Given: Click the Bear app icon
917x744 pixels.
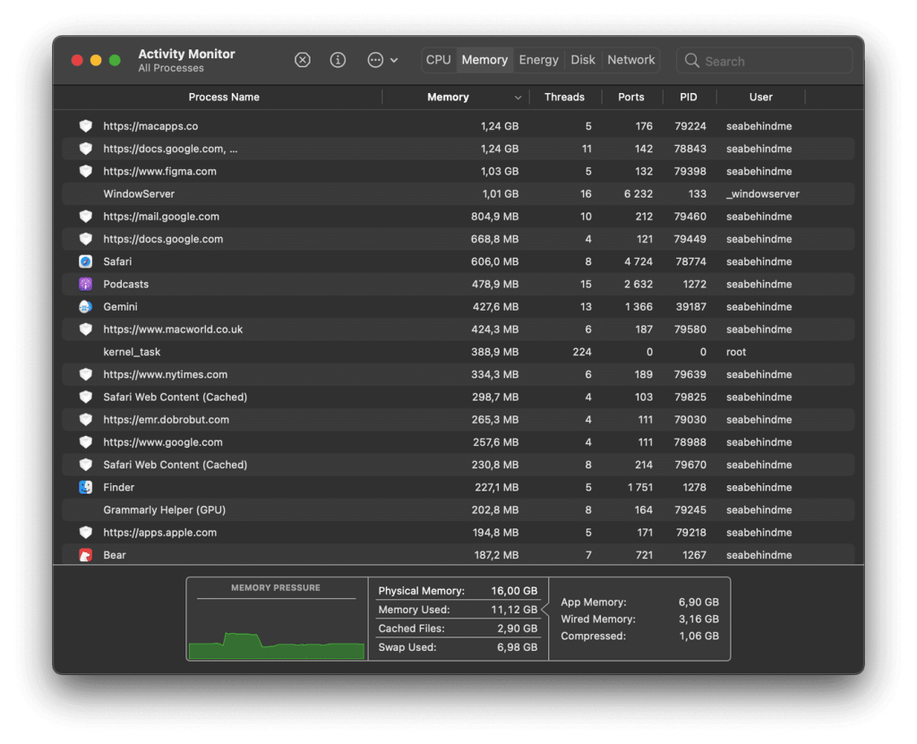Looking at the screenshot, I should (85, 555).
